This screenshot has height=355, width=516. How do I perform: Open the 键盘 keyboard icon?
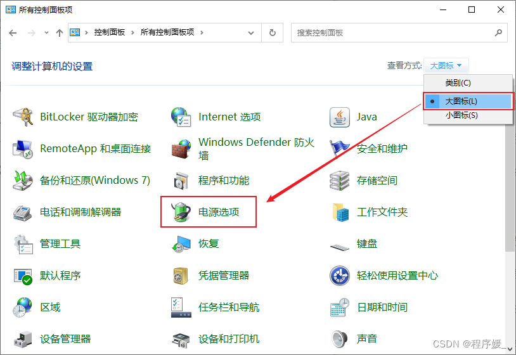(340, 247)
